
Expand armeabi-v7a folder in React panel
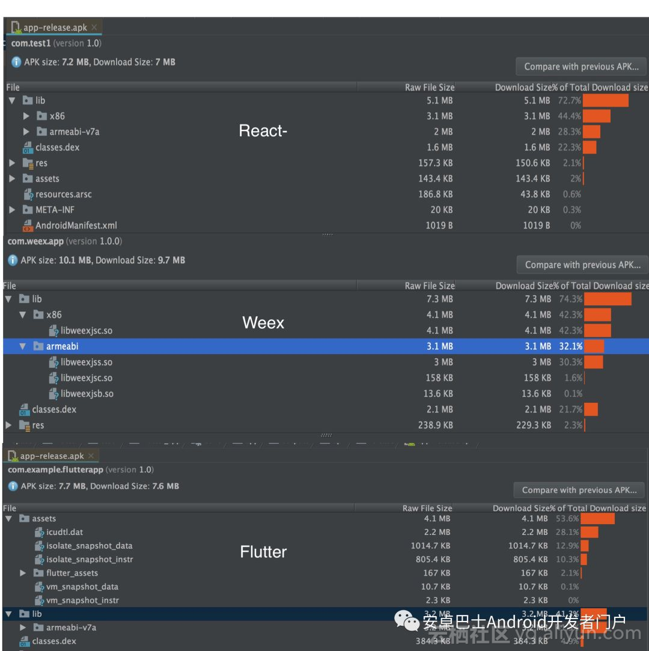26,132
